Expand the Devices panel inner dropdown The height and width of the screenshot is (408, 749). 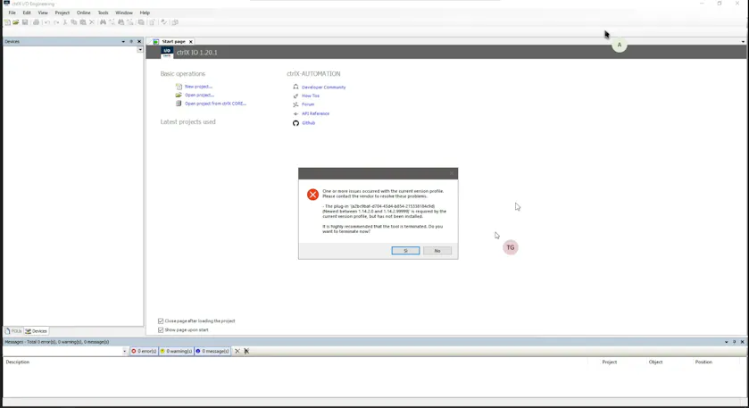click(140, 50)
